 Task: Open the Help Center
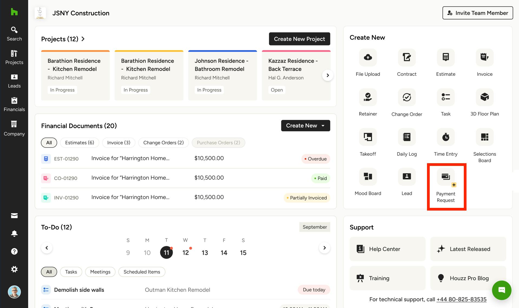(387, 249)
